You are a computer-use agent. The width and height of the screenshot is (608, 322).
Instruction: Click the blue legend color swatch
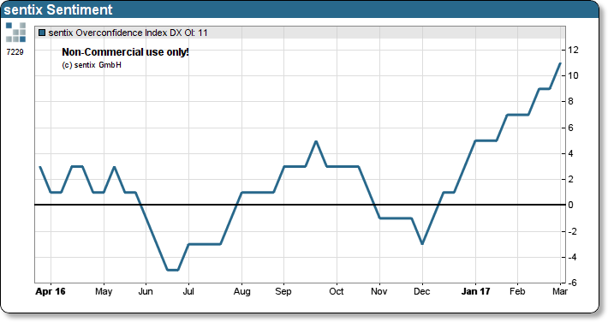tap(42, 33)
